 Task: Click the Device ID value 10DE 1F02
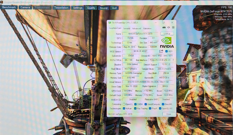162,56
